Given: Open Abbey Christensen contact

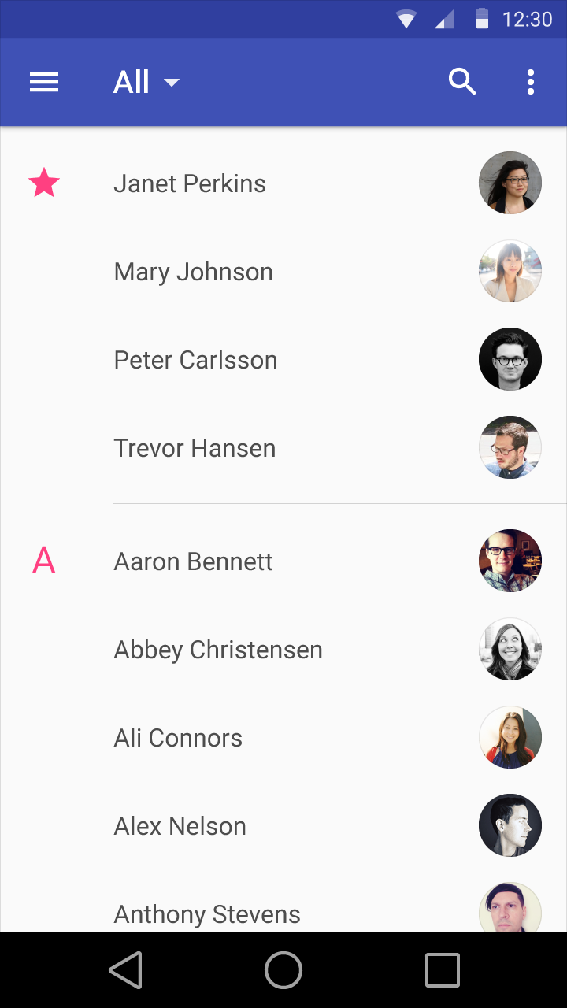Looking at the screenshot, I should (x=218, y=650).
